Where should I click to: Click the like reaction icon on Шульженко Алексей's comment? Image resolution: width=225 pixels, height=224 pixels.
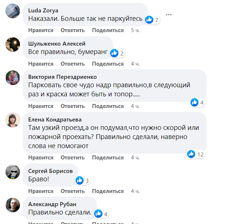(114, 53)
